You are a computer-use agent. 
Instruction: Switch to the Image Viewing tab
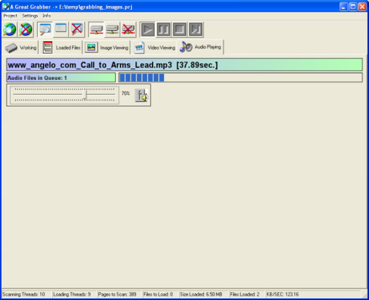coord(107,47)
